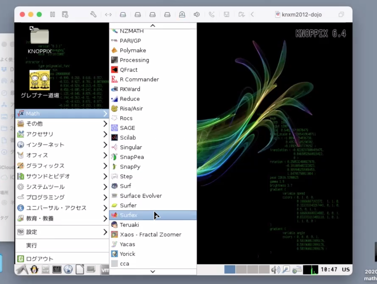The height and width of the screenshot is (284, 377).
Task: Open the ユニバーサル・アクセス category
Action: click(62, 208)
